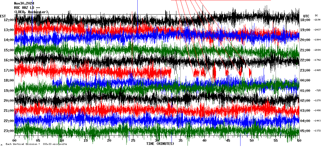322x148 pixels.
Task: Click the vertical division microvolts scale note
Action: coord(36,144)
